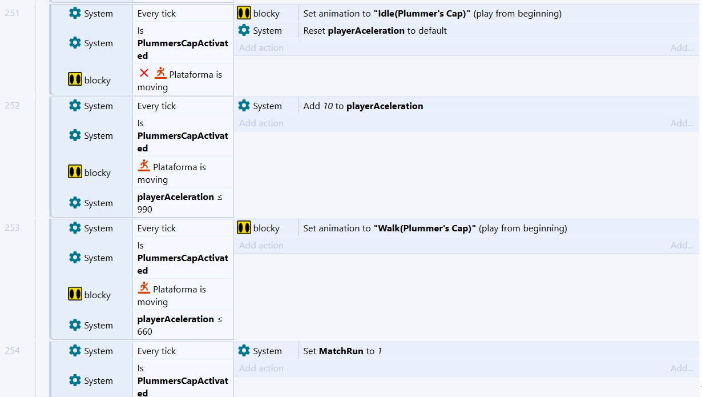Click System gear beside Set MatchRun action
The width and height of the screenshot is (702, 397).
click(x=244, y=351)
